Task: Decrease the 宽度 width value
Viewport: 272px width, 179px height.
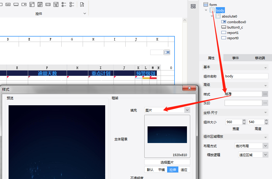Action: pyautogui.click(x=244, y=123)
